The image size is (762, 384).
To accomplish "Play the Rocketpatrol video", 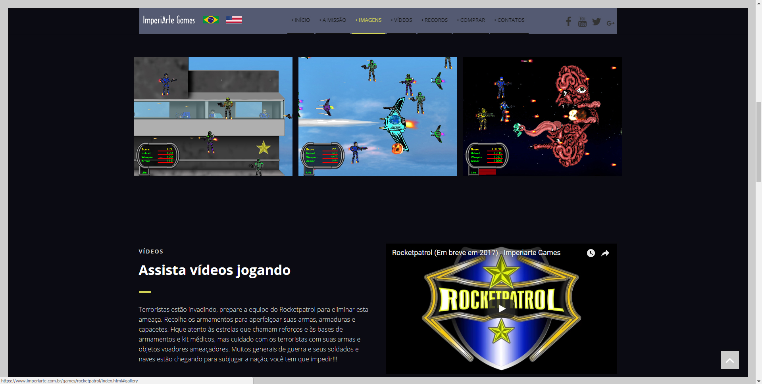I will pyautogui.click(x=502, y=309).
